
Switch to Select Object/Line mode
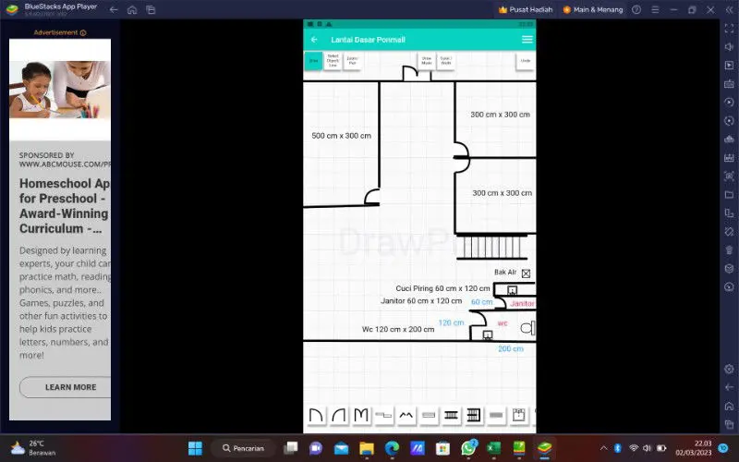[x=333, y=61]
